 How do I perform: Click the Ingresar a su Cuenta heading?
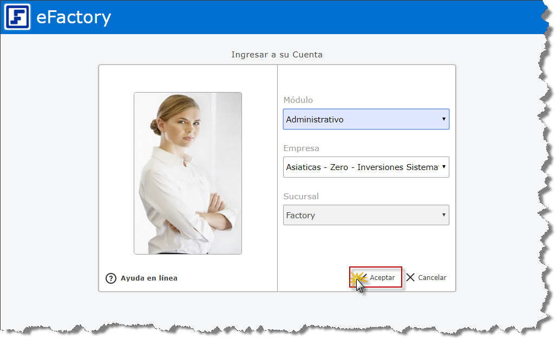[x=277, y=55]
